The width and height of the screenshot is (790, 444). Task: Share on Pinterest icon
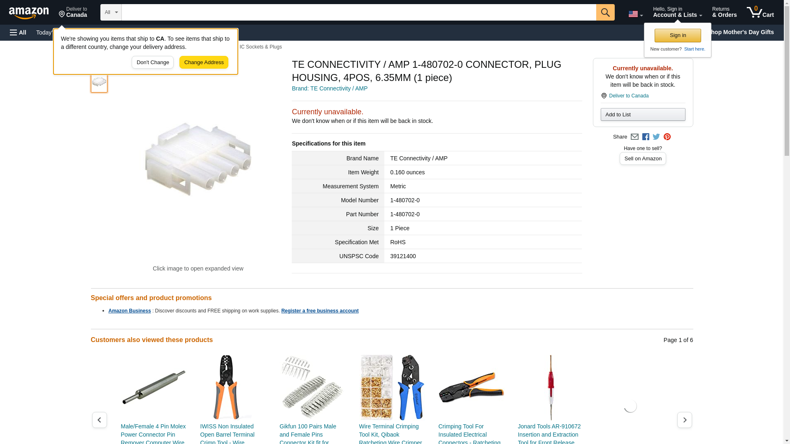click(667, 137)
